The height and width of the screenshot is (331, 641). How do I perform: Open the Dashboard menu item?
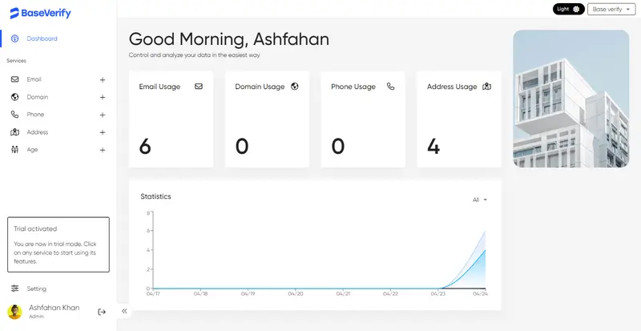pos(42,38)
